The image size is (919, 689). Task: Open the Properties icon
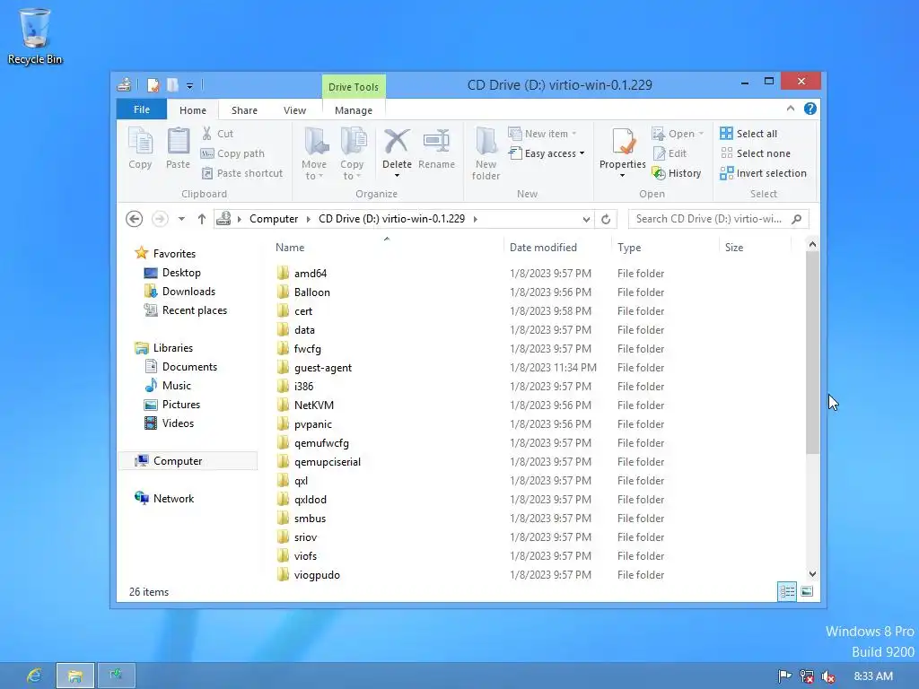tap(623, 141)
